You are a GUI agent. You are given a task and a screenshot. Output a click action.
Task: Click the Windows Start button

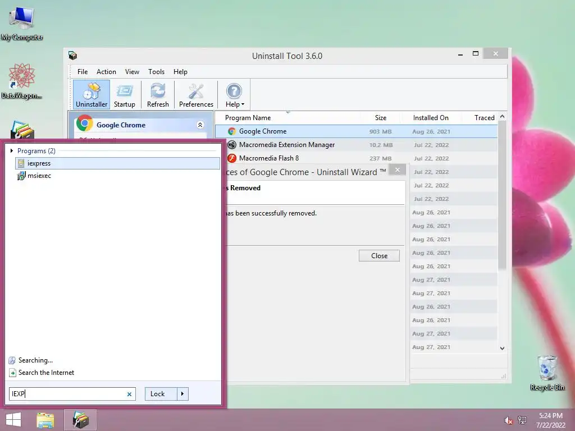point(13,420)
